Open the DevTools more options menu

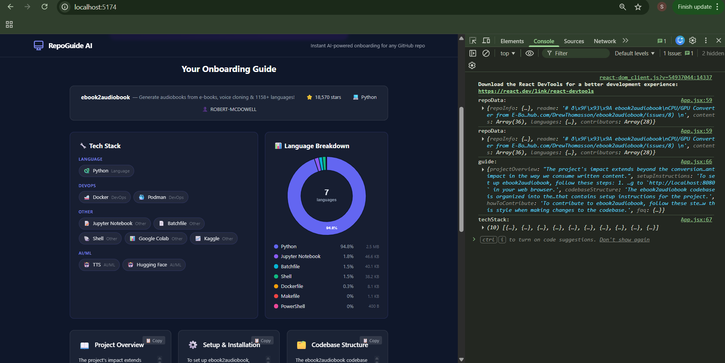click(x=706, y=41)
